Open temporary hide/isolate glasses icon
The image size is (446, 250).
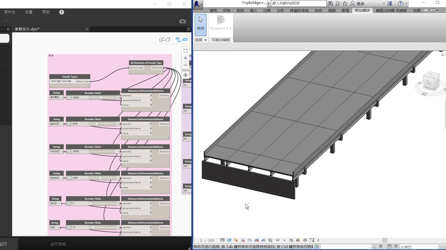(x=277, y=240)
